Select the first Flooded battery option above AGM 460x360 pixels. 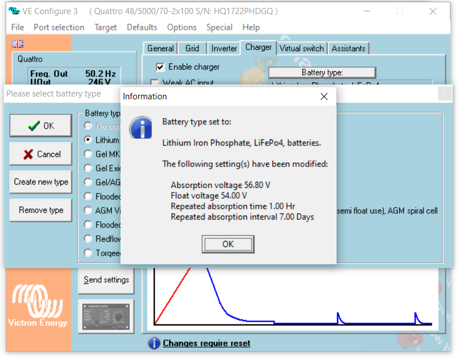tap(88, 196)
